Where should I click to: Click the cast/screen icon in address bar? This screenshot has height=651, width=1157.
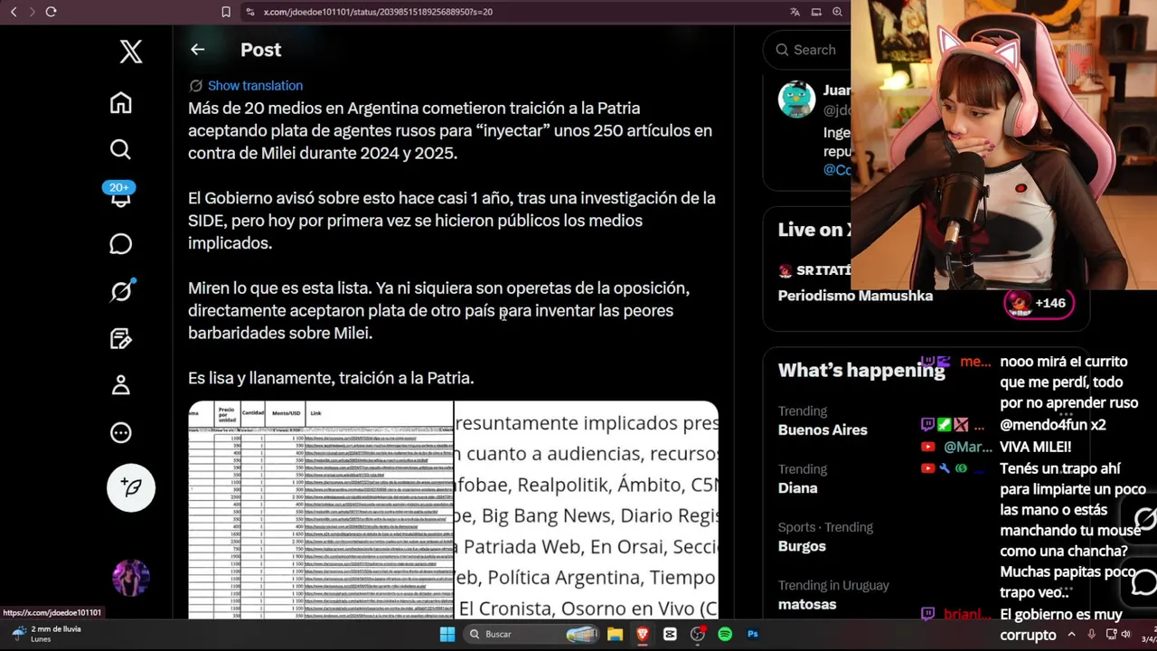tap(816, 12)
